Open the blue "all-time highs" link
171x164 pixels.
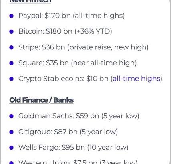point(137,79)
